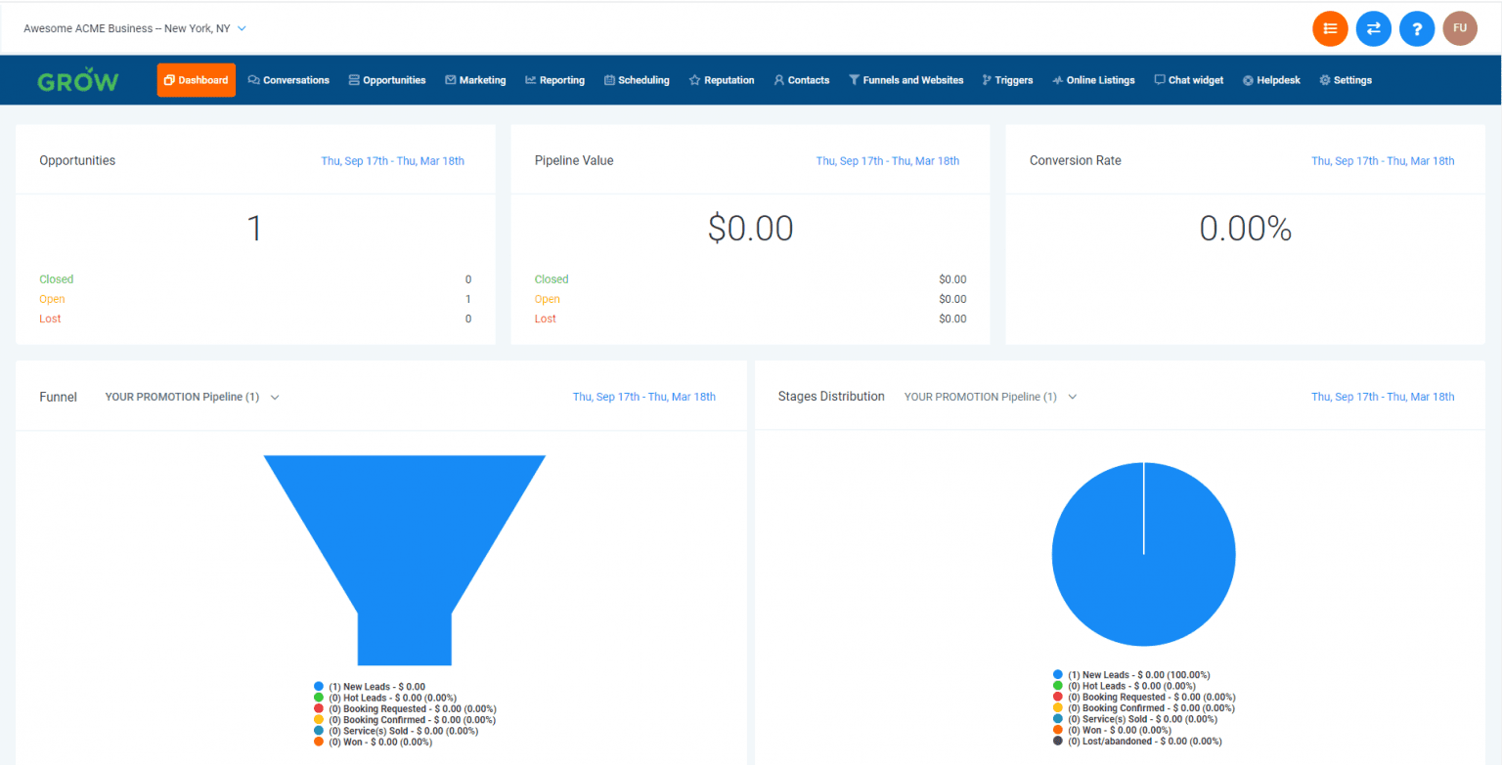Click the blue pie chart slice
Image resolution: width=1502 pixels, height=765 pixels.
click(x=1143, y=554)
